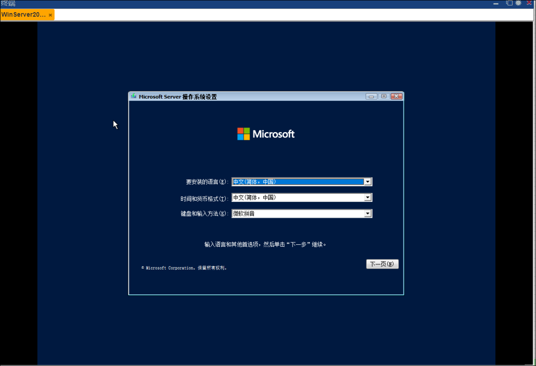This screenshot has width=536, height=366.
Task: Click the setup dialog title bar icon
Action: point(133,96)
